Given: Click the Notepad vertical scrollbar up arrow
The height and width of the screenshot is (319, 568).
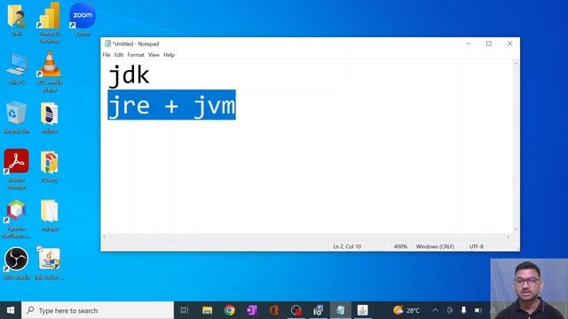Looking at the screenshot, I should [x=517, y=64].
